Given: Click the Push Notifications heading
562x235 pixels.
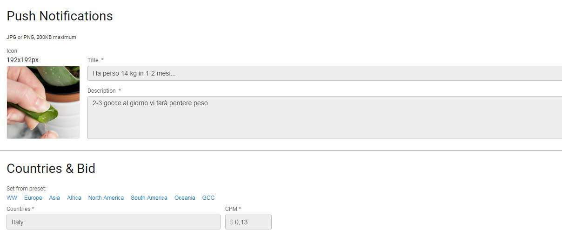Looking at the screenshot, I should pyautogui.click(x=60, y=16).
